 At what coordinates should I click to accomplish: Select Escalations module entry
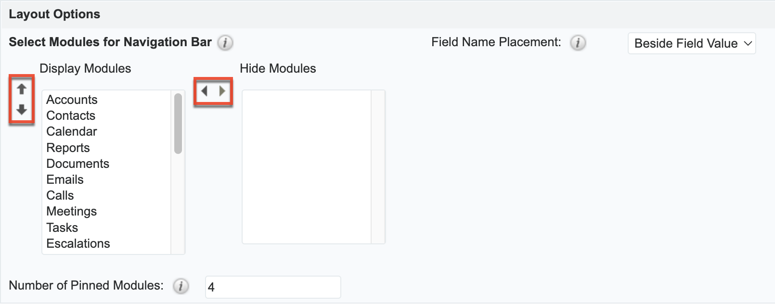coord(78,243)
